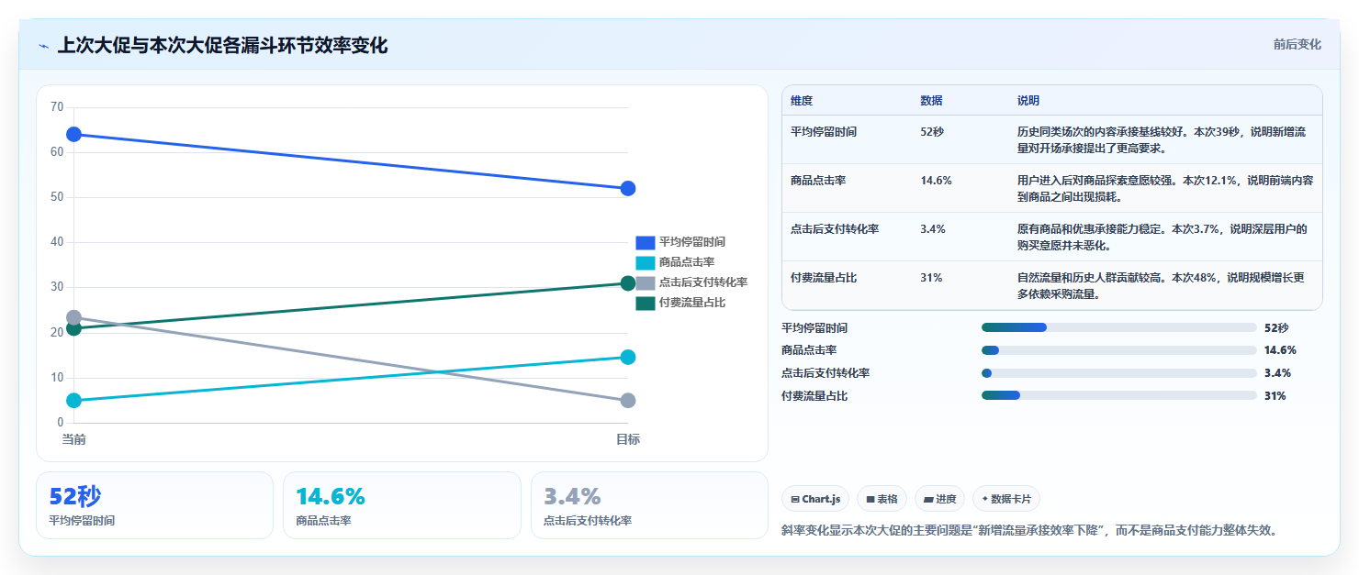Click the 14.6% data card
The width and height of the screenshot is (1359, 575).
click(x=402, y=505)
